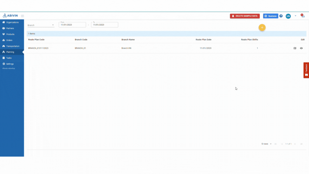Click the vRoute vdevelop version text
Screen dimensions: 309x174
9,68
